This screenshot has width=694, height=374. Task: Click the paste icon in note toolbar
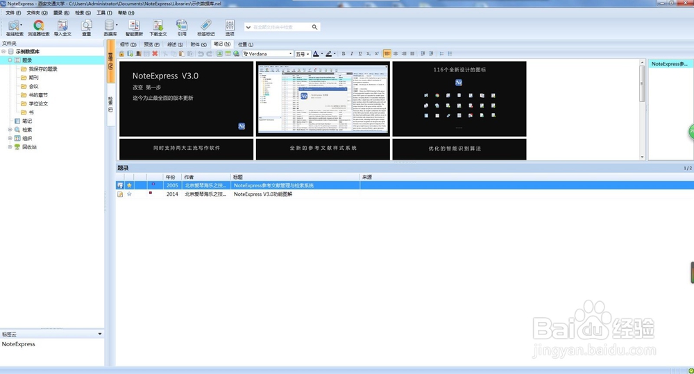coord(182,53)
